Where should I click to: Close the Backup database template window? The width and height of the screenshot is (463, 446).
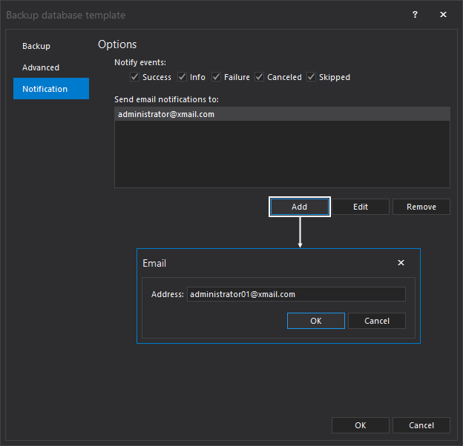pos(443,15)
